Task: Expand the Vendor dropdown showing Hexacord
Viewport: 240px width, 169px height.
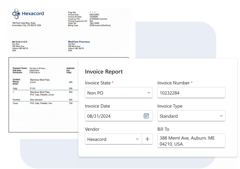Action: click(x=137, y=139)
